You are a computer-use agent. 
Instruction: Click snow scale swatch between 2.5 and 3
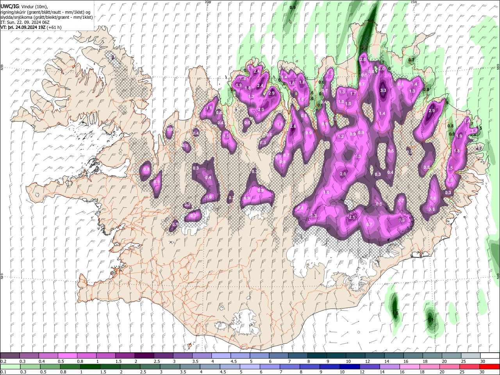pos(163,355)
